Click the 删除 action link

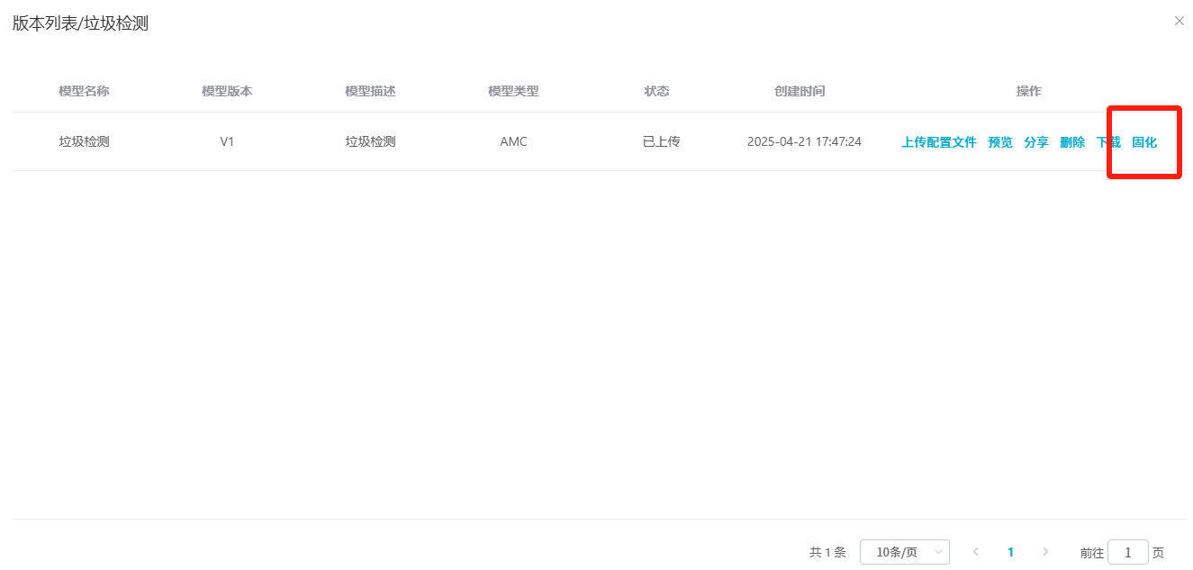1071,142
